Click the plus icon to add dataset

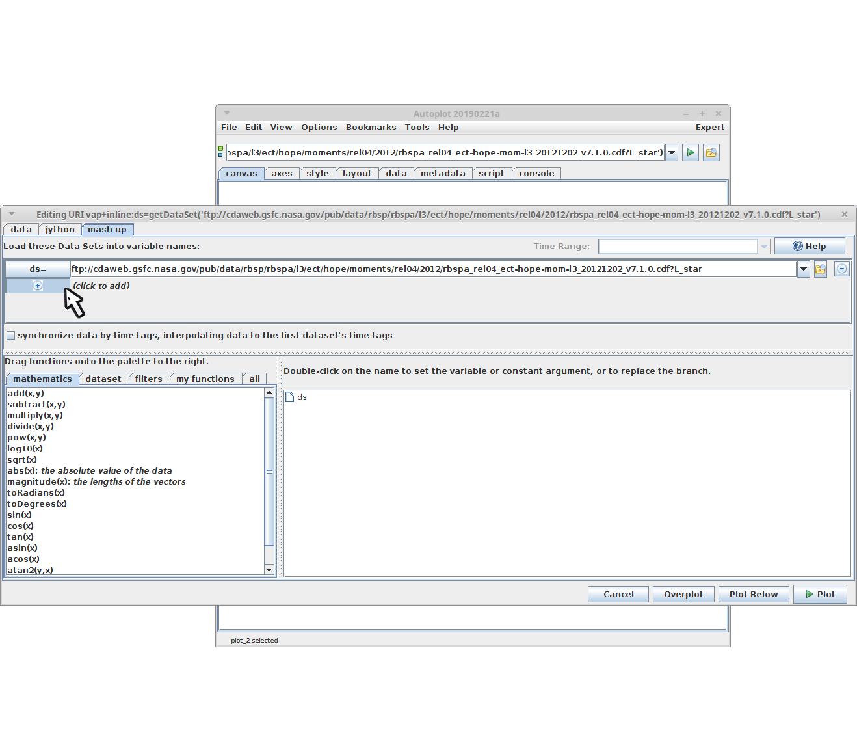pos(38,286)
